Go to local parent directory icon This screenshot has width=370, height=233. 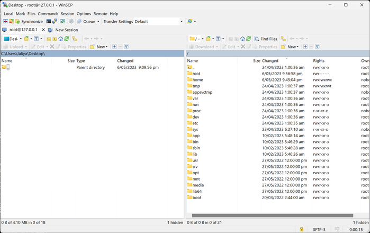coord(49,39)
